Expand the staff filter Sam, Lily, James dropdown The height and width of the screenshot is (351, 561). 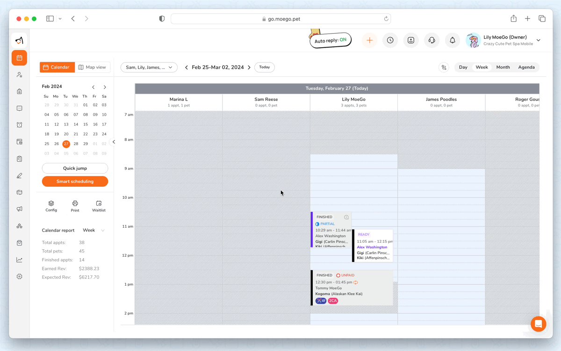[x=149, y=67]
